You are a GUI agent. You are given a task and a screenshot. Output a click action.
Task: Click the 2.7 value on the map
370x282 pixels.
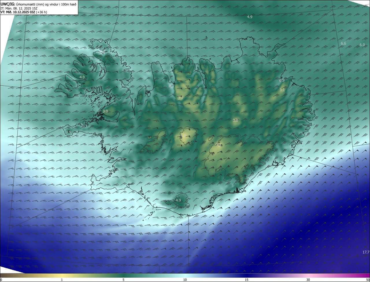[180, 98]
